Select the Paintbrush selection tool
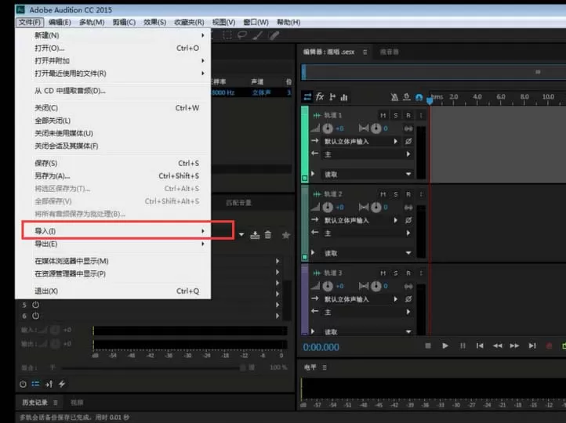The height and width of the screenshot is (423, 566). coord(257,35)
